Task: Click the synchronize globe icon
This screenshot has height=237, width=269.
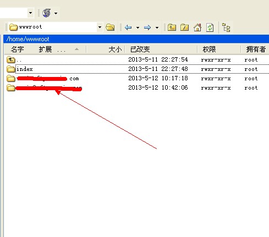Action: click(46, 13)
